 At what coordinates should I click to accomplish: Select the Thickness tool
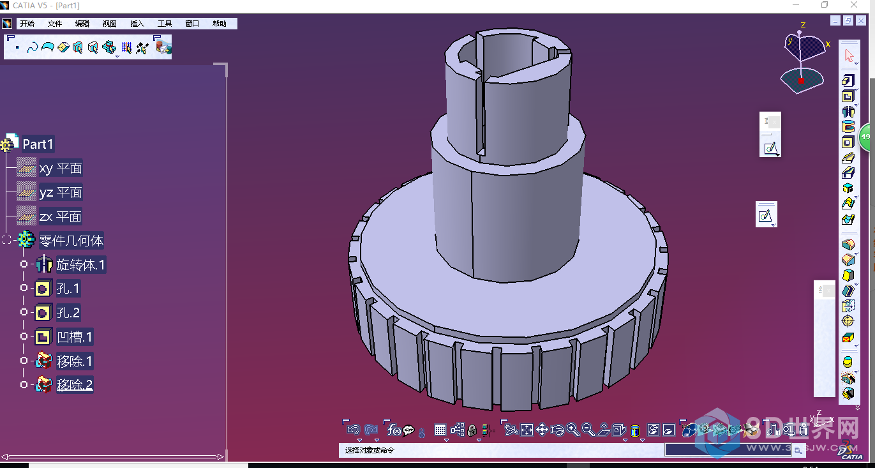click(848, 306)
